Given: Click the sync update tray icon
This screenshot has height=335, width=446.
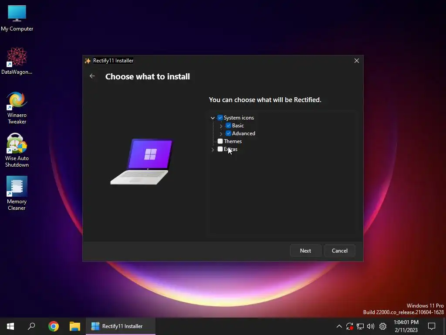Looking at the screenshot, I should coord(350,326).
